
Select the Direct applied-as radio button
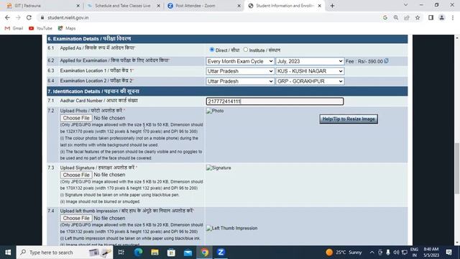tap(212, 50)
